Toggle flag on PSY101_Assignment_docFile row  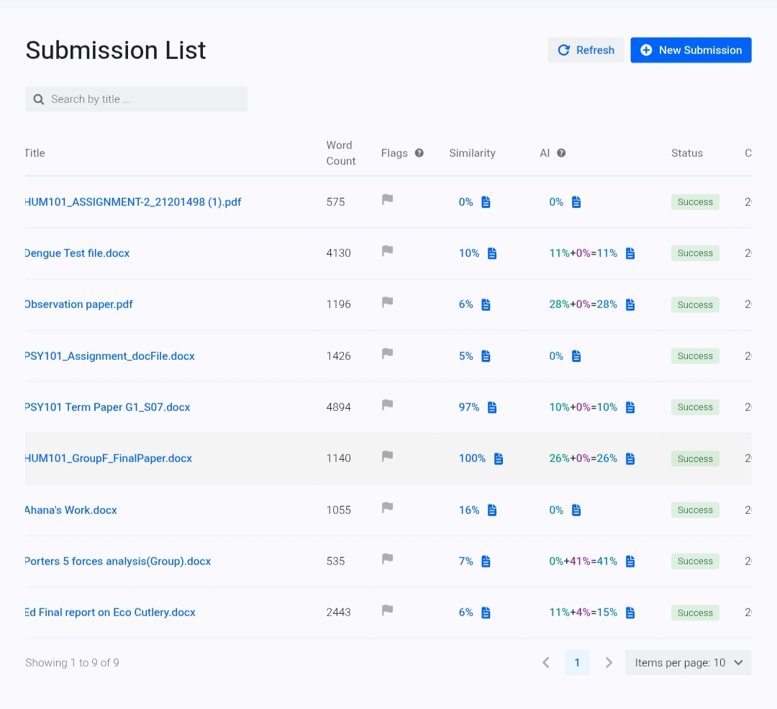pyautogui.click(x=387, y=354)
